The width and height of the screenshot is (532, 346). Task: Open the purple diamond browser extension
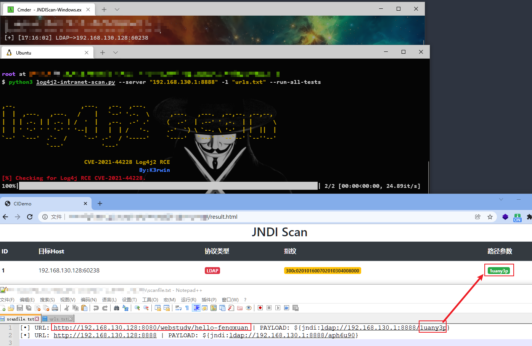[x=505, y=217]
